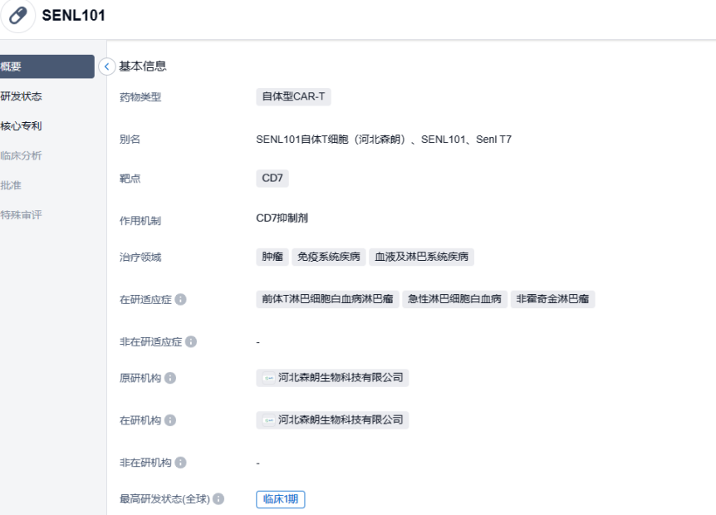Click the 非霍奇金淋巴瘤 indication tag
The height and width of the screenshot is (515, 716).
click(553, 299)
